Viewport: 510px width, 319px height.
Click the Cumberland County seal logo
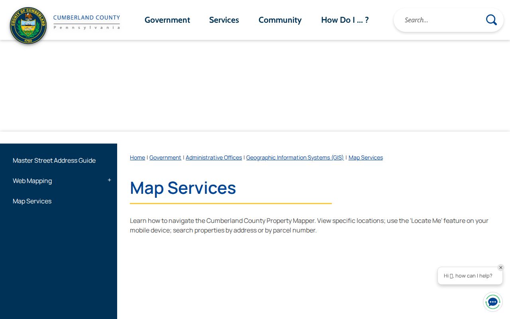pyautogui.click(x=28, y=26)
